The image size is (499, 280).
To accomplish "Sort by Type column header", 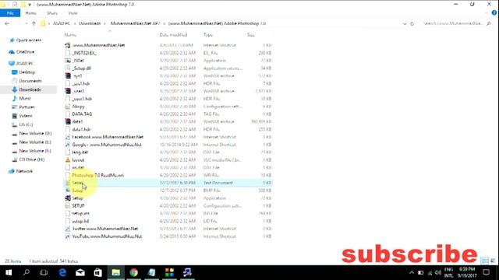I will coord(208,35).
